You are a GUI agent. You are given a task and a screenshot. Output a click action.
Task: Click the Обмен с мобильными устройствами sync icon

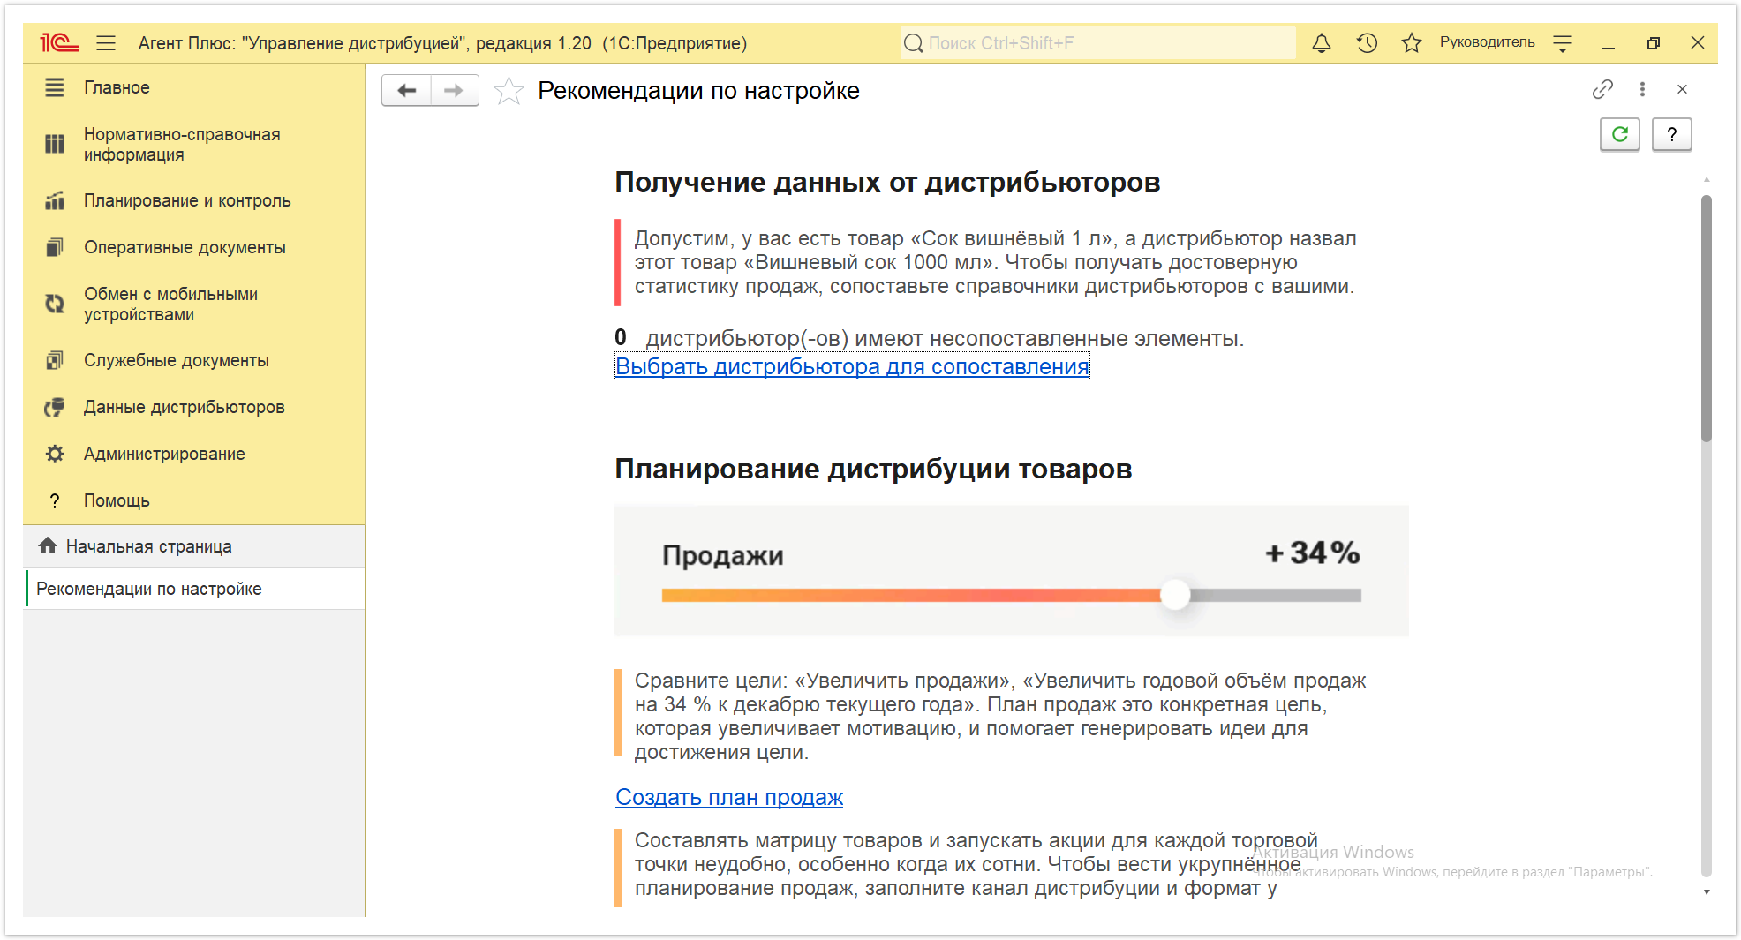click(x=55, y=304)
